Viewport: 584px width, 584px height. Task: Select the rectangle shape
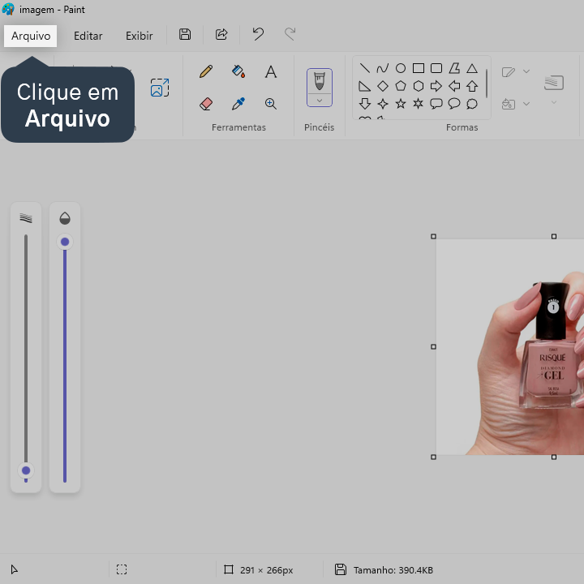(x=419, y=68)
